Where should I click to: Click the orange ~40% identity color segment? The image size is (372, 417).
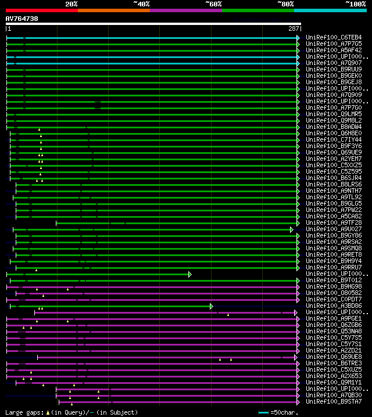tap(114, 10)
